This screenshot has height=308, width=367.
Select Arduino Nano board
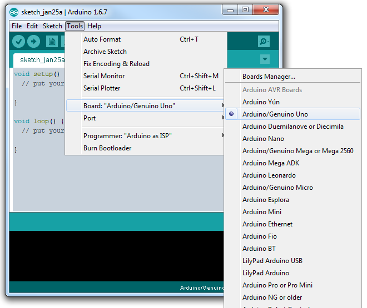click(292, 139)
